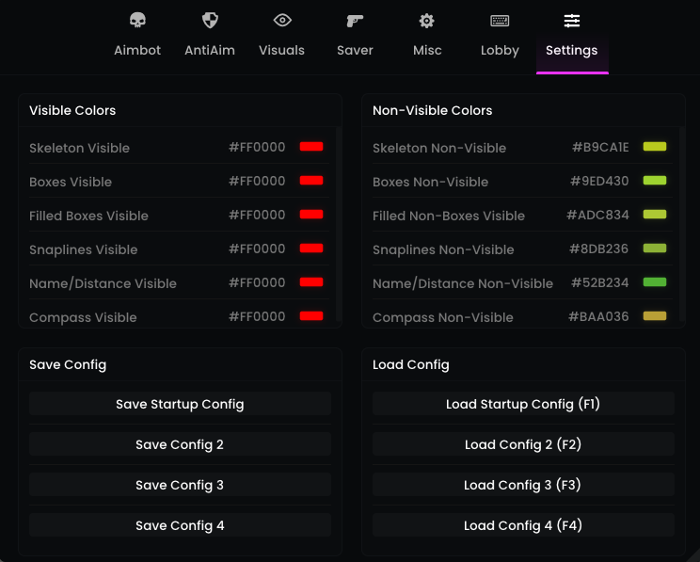Click the Visible Colors panel scrollbar
The height and width of the screenshot is (562, 700).
[338, 226]
